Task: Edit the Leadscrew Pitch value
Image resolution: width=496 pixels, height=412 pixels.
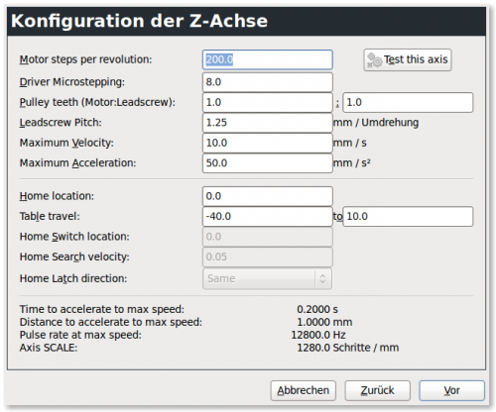Action: [268, 123]
